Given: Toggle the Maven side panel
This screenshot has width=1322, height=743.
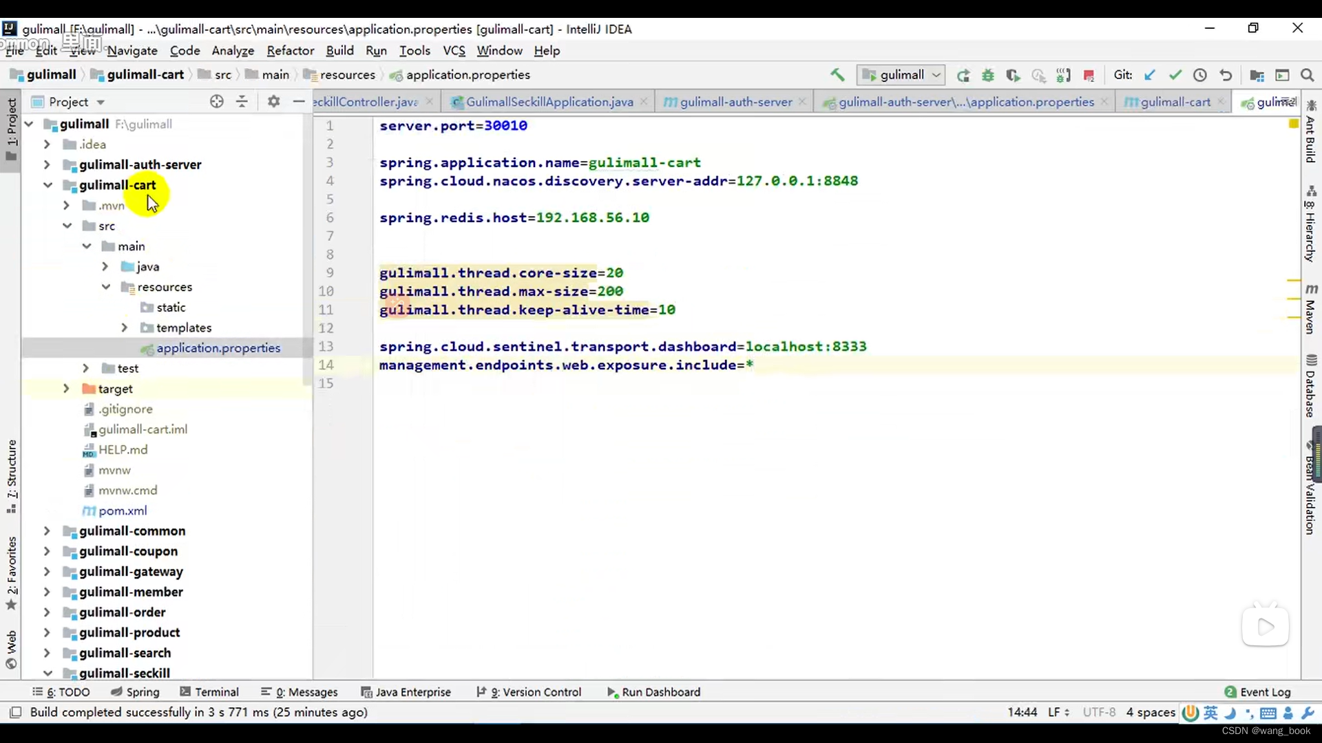Looking at the screenshot, I should [1311, 308].
